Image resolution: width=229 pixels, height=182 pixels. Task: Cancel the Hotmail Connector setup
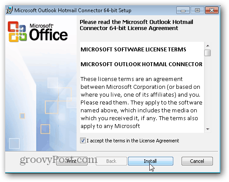pos(197,161)
